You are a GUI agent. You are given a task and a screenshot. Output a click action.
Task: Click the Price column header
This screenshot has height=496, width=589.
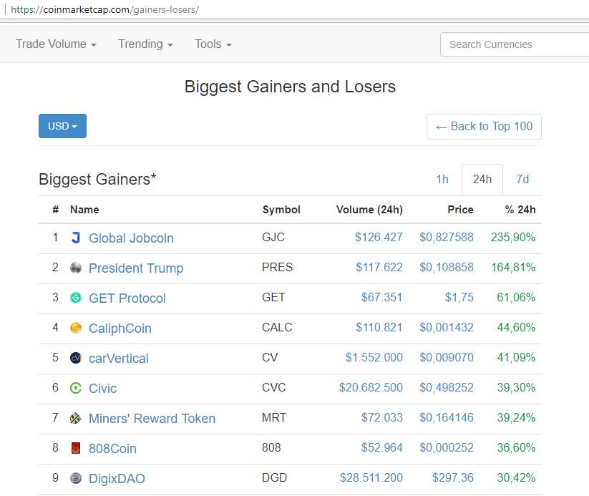pyautogui.click(x=460, y=210)
